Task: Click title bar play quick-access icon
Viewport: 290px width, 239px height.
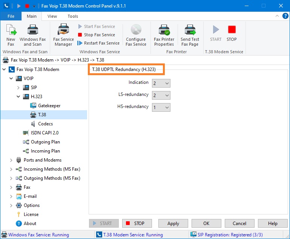Action: 19,6
